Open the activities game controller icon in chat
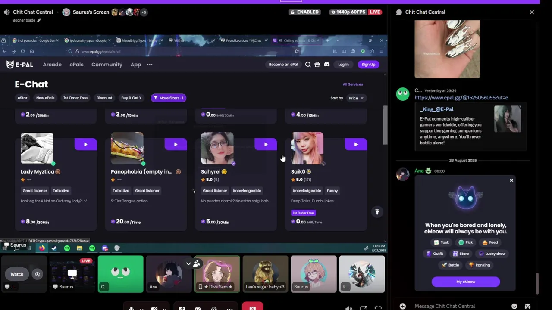 point(527,306)
